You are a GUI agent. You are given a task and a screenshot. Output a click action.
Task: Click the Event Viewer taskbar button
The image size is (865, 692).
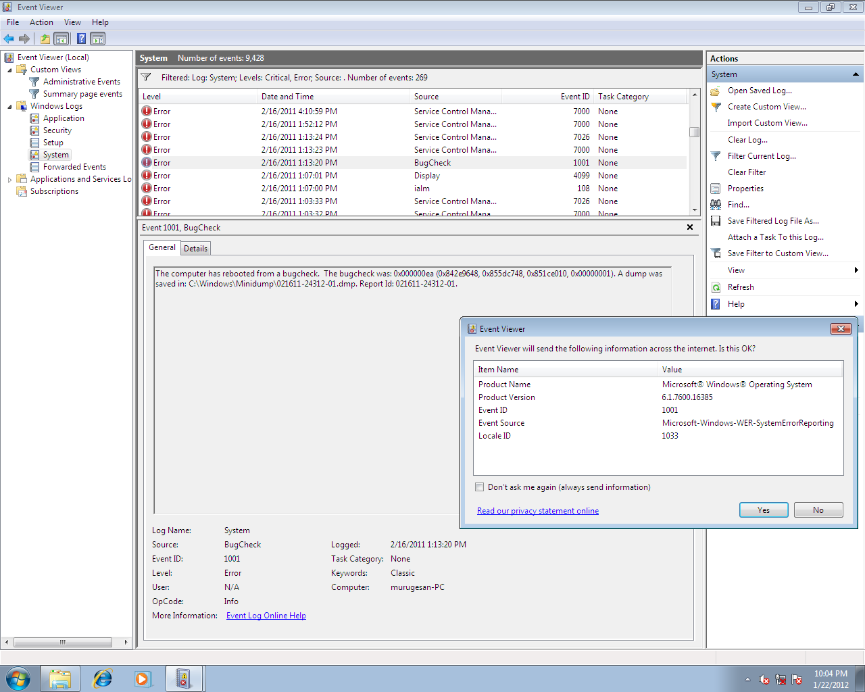pyautogui.click(x=184, y=678)
